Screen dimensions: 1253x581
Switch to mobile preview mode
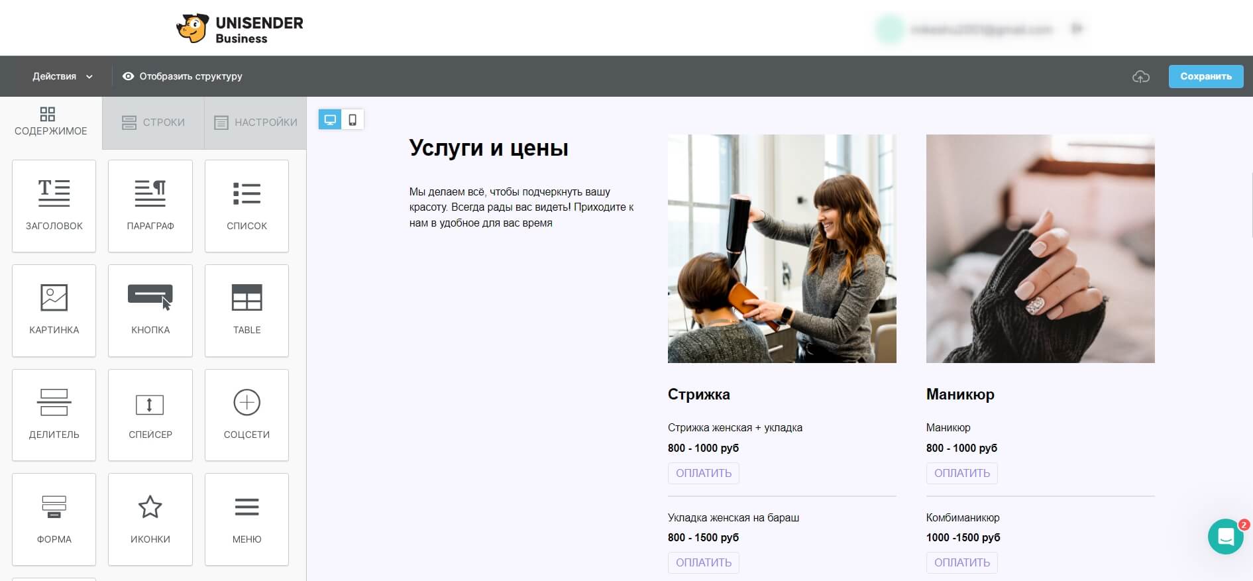coord(353,120)
